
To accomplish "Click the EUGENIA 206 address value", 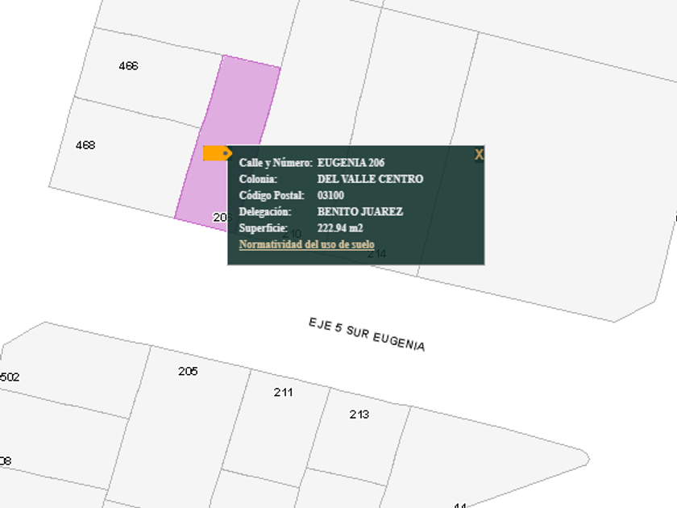I will coord(351,163).
